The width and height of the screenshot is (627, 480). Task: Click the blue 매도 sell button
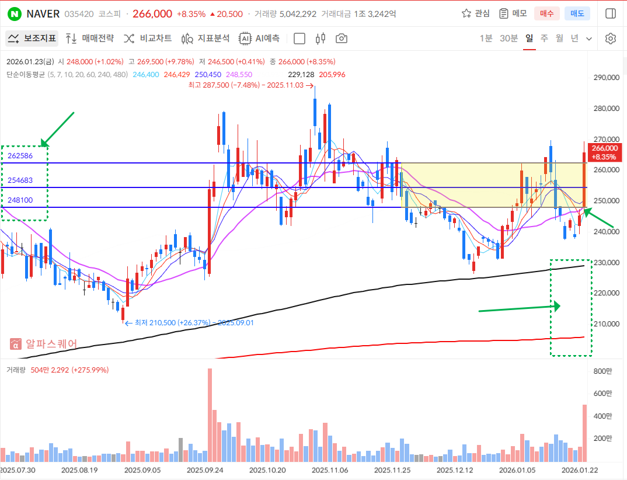tap(577, 13)
